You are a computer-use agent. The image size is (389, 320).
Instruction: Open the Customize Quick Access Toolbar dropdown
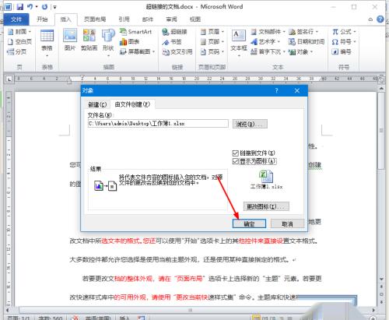point(54,7)
